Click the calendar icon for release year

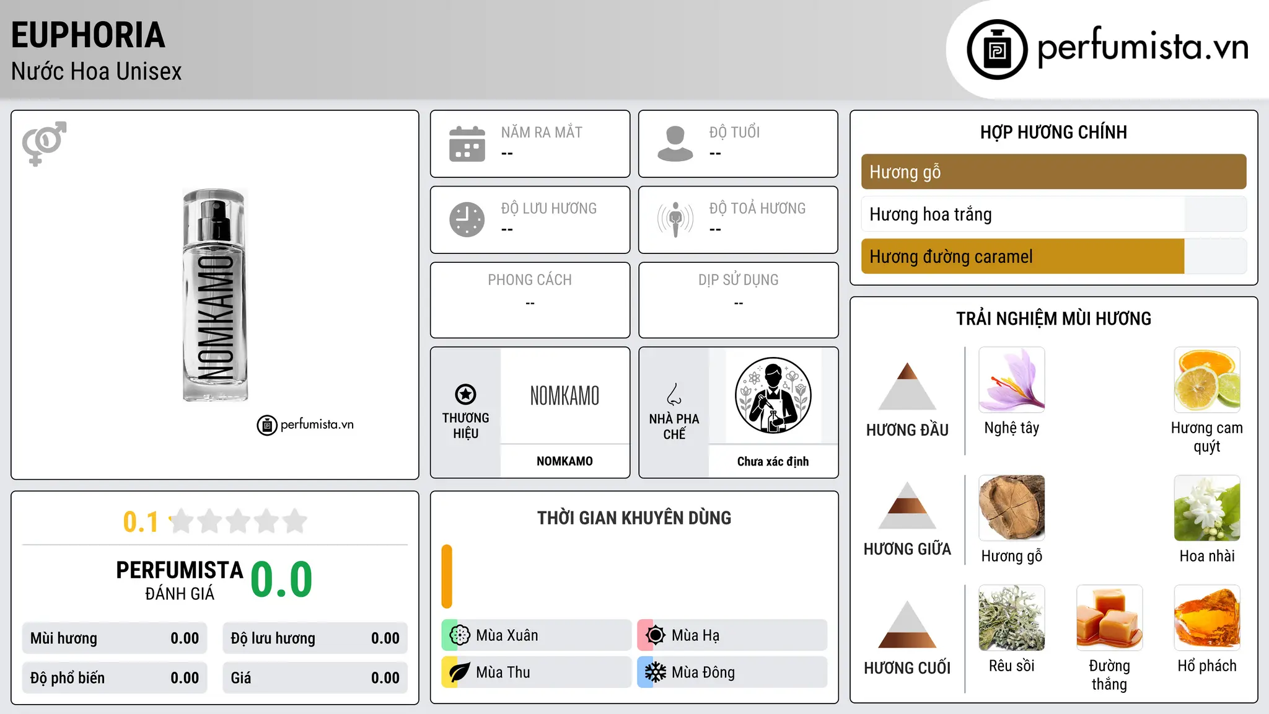pos(467,144)
